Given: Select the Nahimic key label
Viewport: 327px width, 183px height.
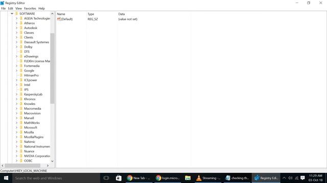Looking at the screenshot, I should point(30,142).
